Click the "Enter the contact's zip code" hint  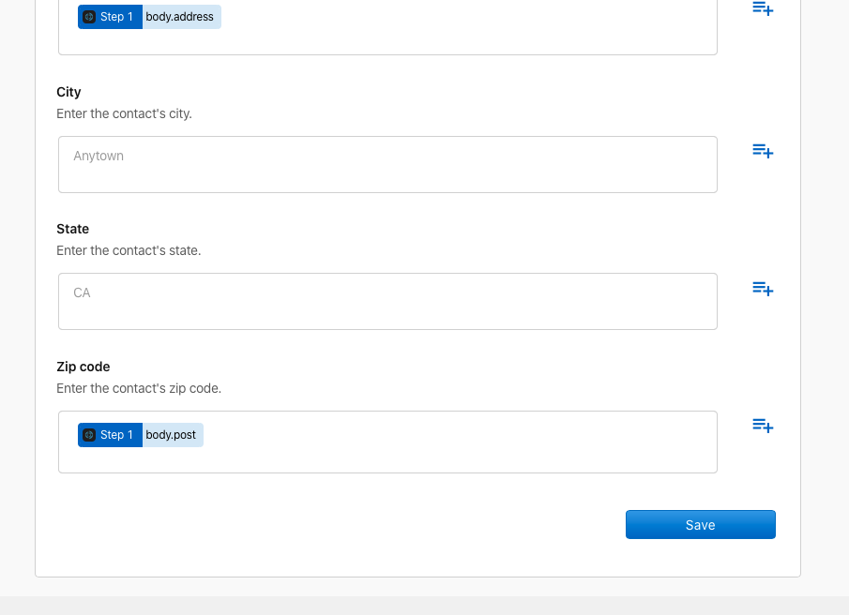coord(139,388)
